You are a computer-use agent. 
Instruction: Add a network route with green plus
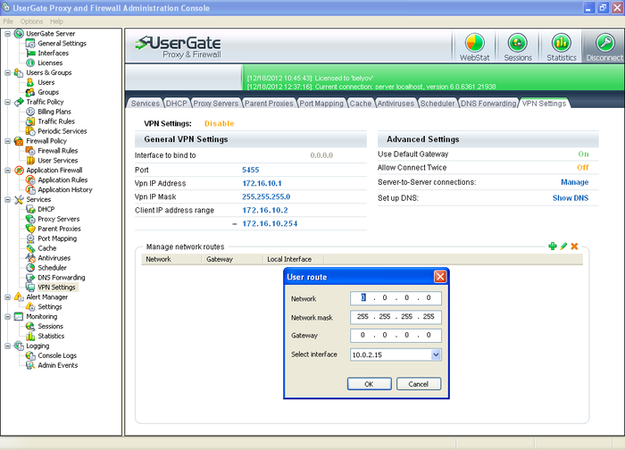(x=553, y=246)
